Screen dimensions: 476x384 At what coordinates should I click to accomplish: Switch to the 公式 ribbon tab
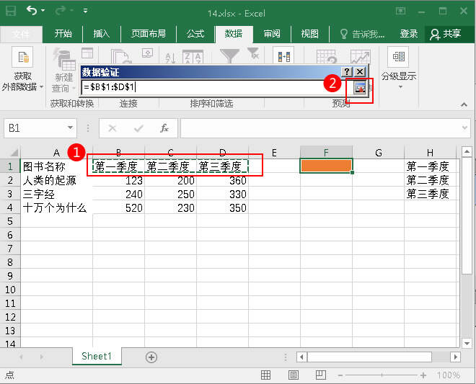tap(195, 34)
